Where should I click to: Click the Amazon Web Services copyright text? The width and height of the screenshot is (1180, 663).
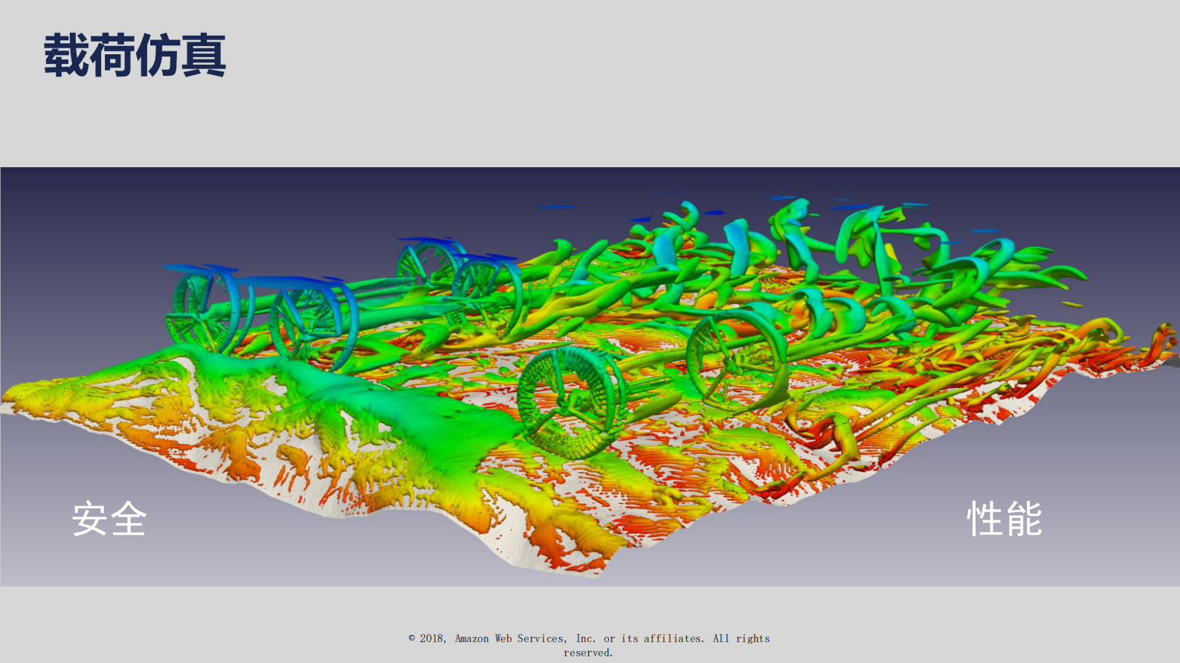[x=589, y=638]
